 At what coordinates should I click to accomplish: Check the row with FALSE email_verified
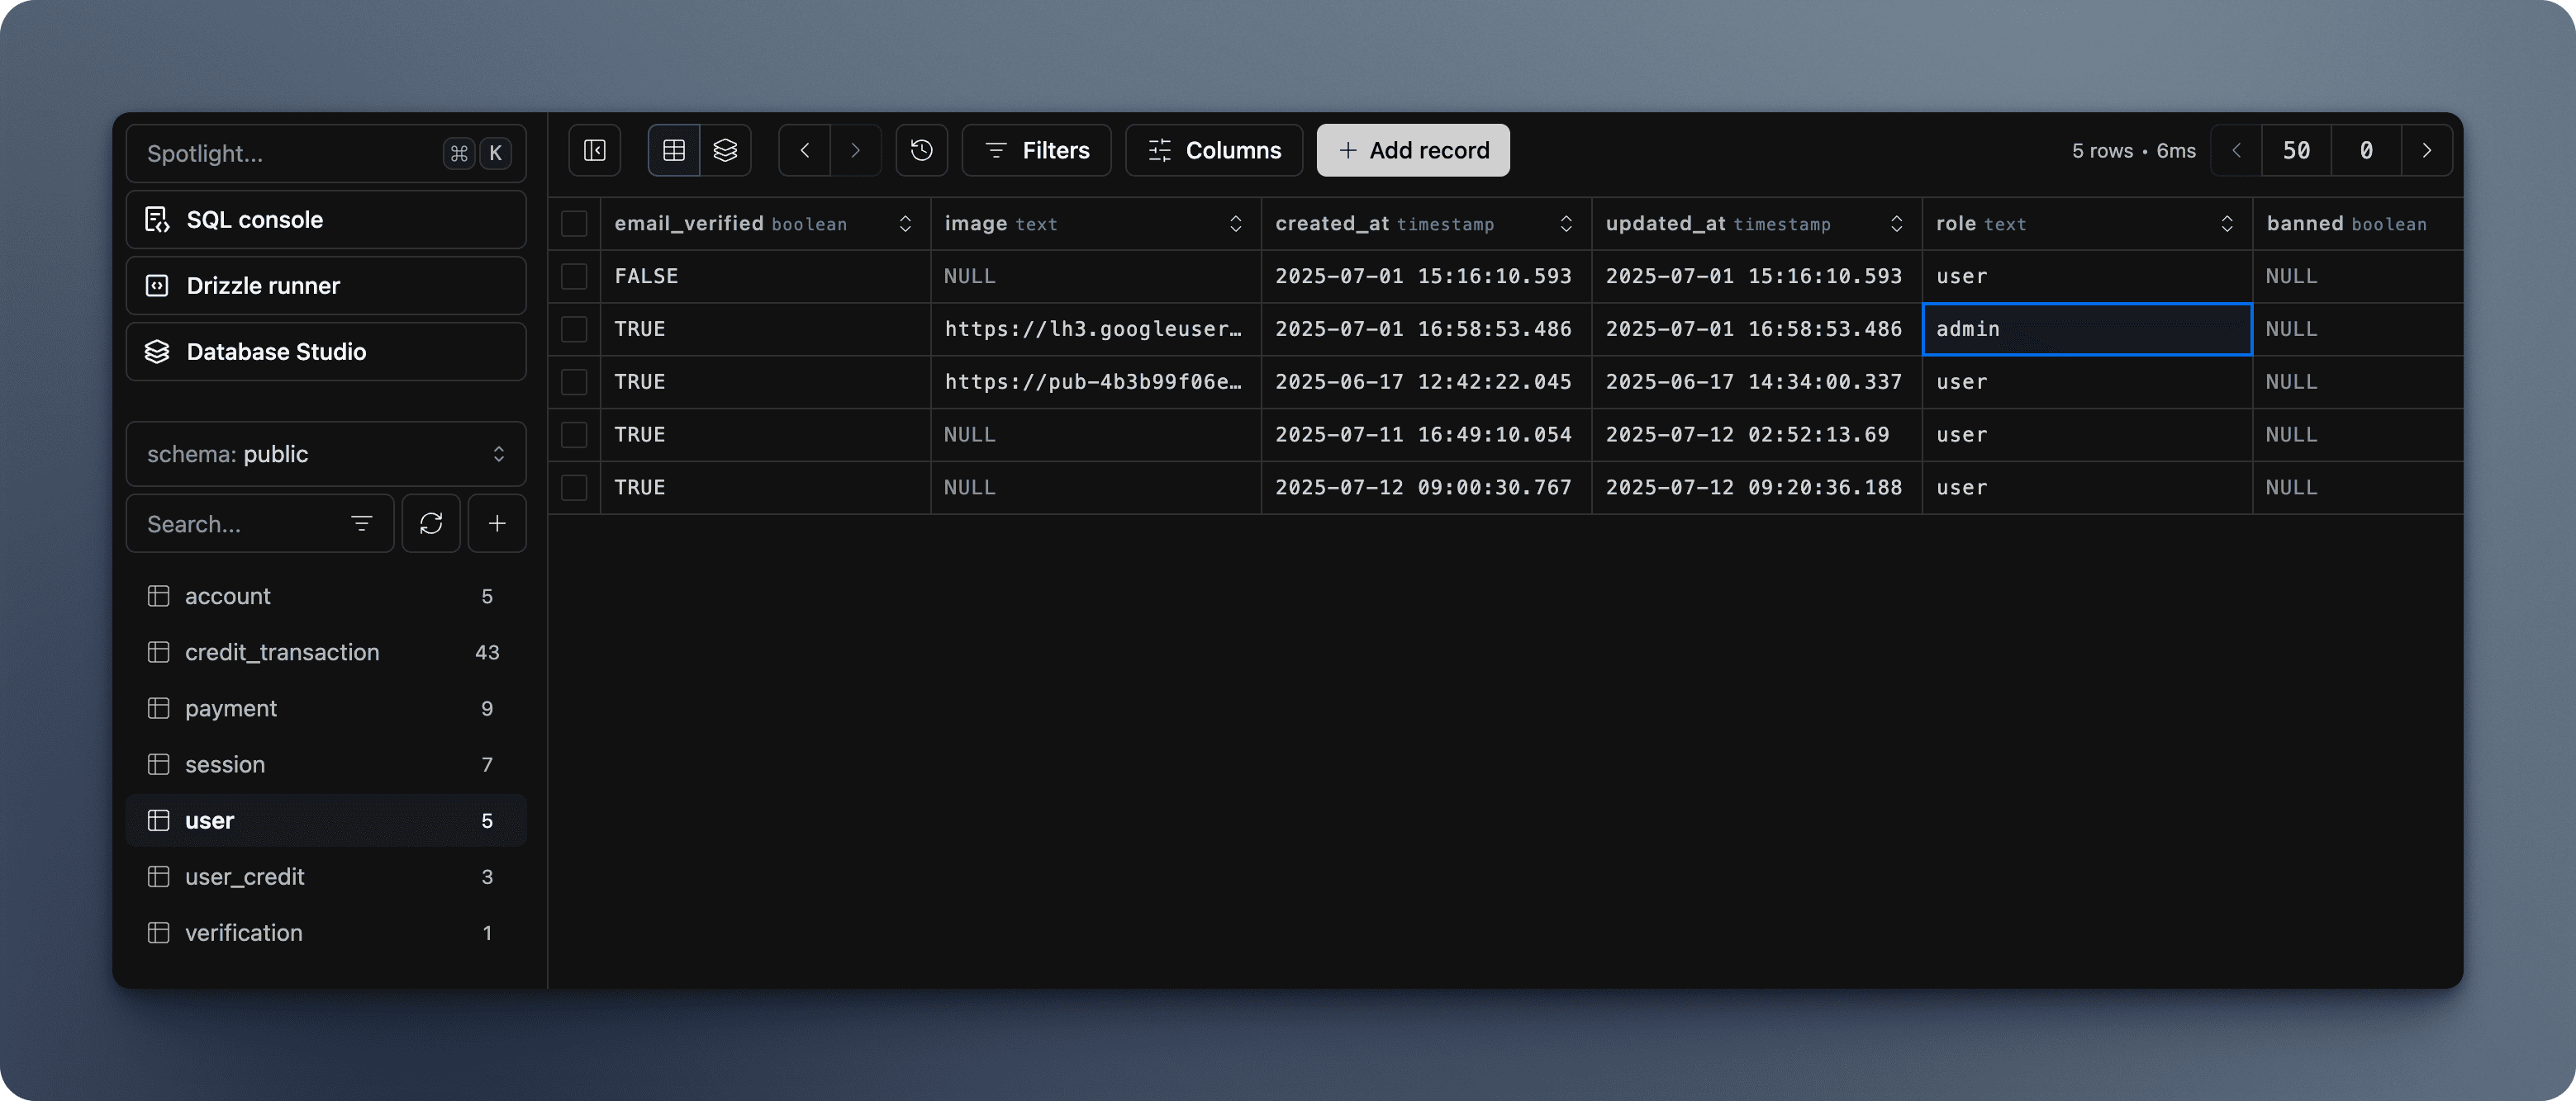574,276
